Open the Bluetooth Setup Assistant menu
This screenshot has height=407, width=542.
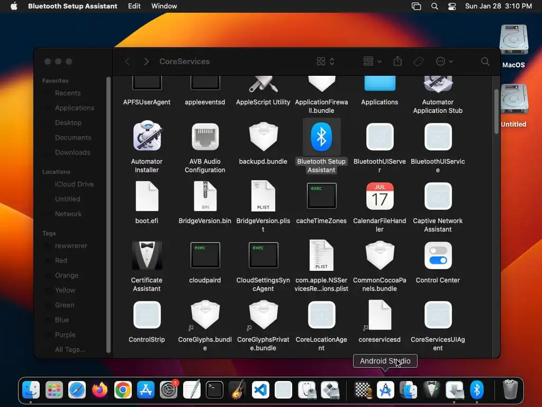click(73, 6)
